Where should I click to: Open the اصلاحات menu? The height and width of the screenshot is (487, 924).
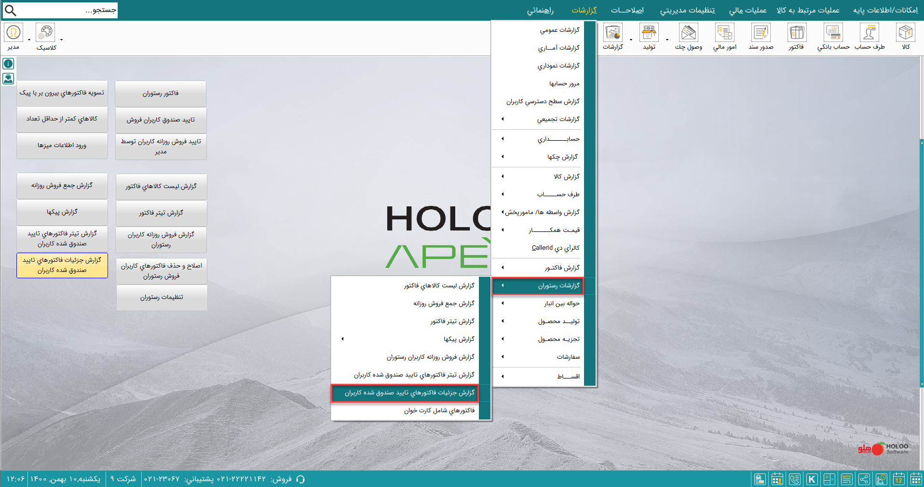(627, 10)
